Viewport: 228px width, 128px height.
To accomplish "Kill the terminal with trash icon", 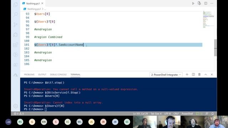I will (199, 74).
